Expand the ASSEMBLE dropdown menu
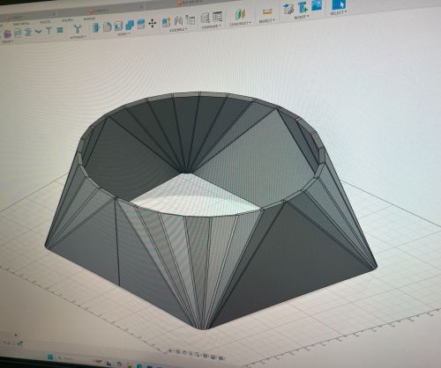441x368 pixels. pos(178,29)
